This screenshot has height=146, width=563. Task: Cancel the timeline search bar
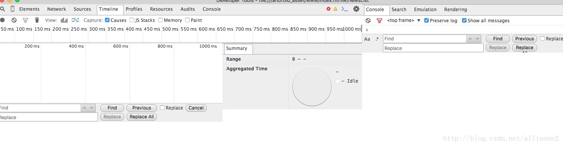[196, 108]
